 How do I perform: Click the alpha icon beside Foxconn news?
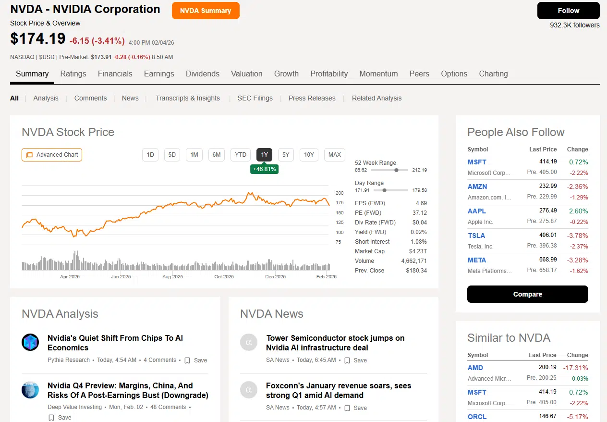coord(249,390)
